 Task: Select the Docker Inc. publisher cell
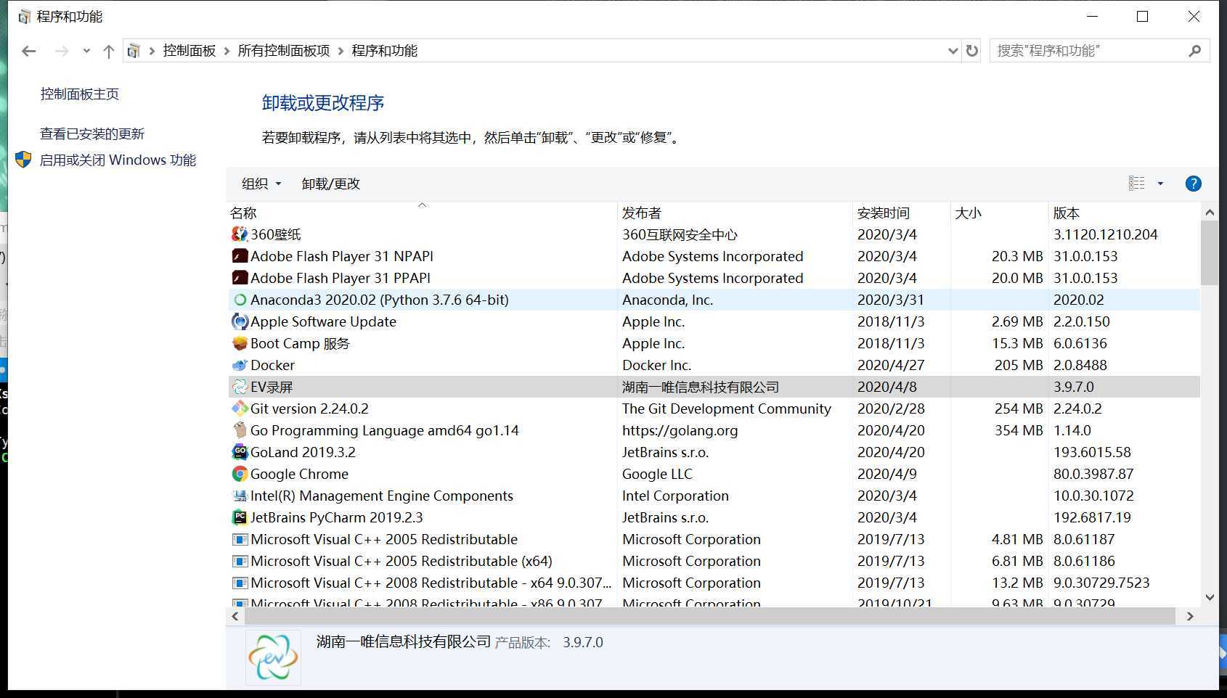pos(656,365)
